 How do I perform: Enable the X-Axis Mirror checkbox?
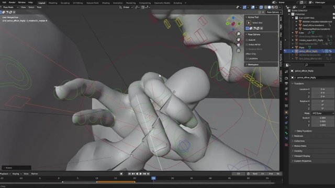(247, 44)
